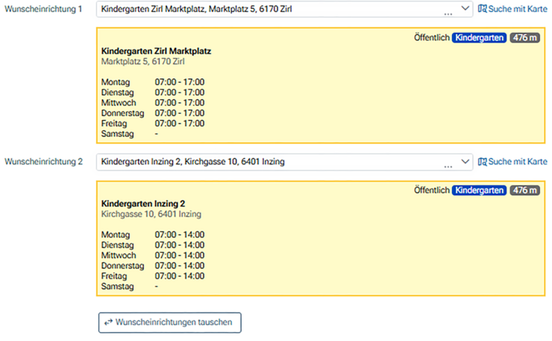Click the 476 m distance badge in the Zirl card
Screen dimensions: 552x341
tap(525, 37)
